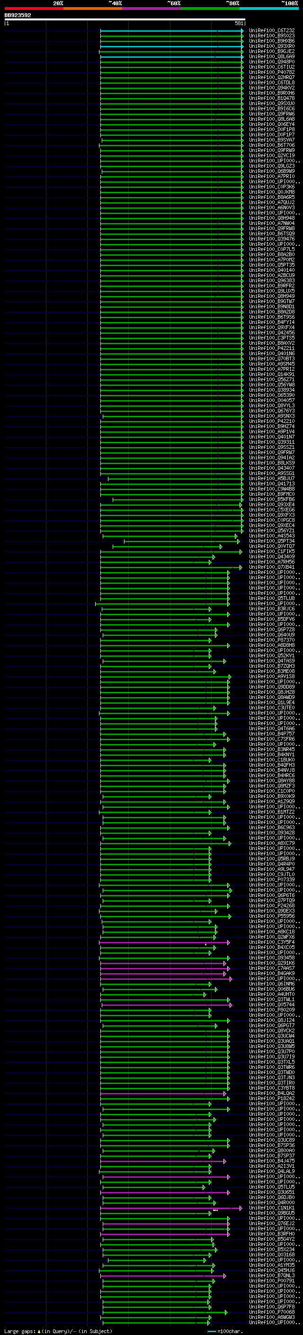This screenshot has width=303, height=1335.
Task: Select hit label UniRef100_B3RJC6
Action: pos(272,609)
